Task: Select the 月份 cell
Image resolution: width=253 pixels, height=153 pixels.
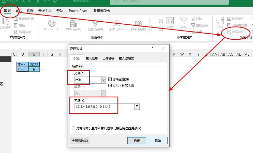Action: (23, 69)
